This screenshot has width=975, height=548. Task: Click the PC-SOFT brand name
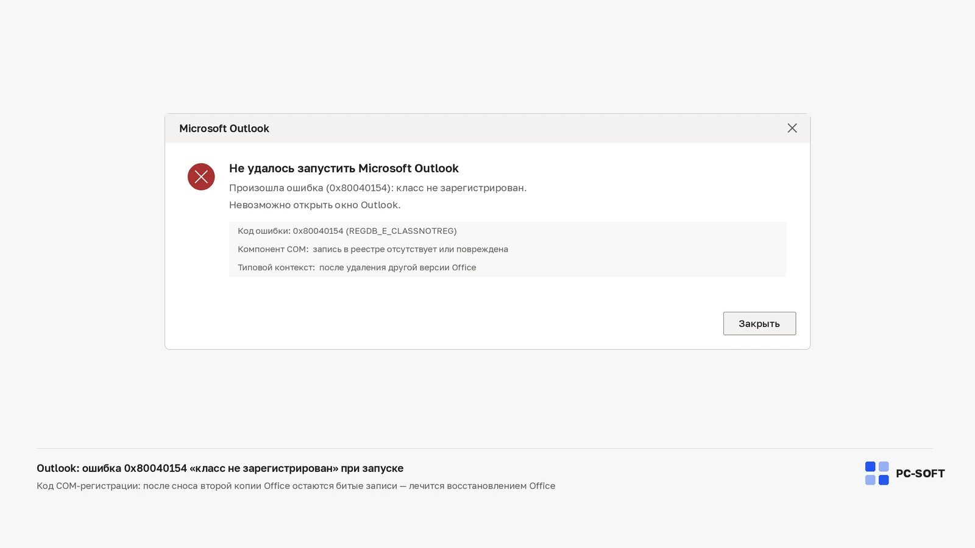point(920,473)
